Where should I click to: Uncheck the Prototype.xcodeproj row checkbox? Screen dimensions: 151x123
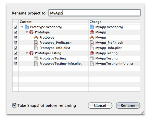tap(15, 27)
